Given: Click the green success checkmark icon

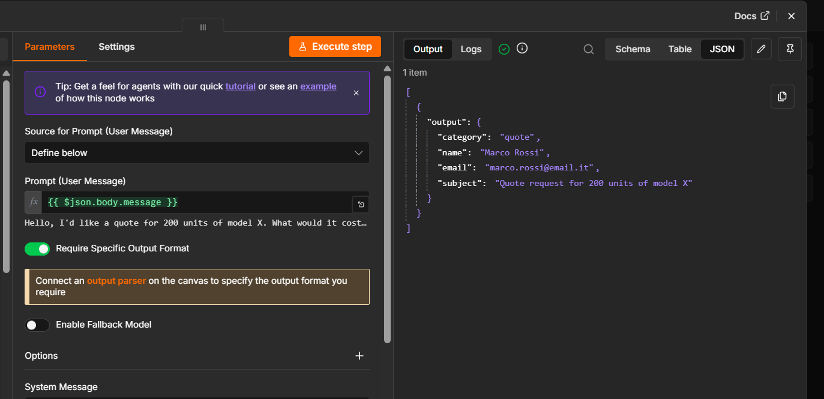Looking at the screenshot, I should pyautogui.click(x=504, y=49).
